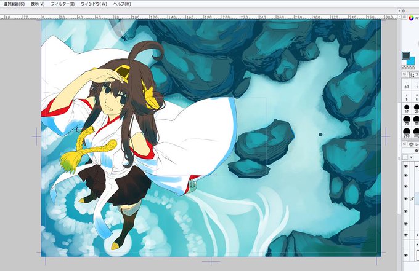The height and width of the screenshot is (271, 419).
Task: Select the cyan sub color swatch
Action: click(412, 61)
